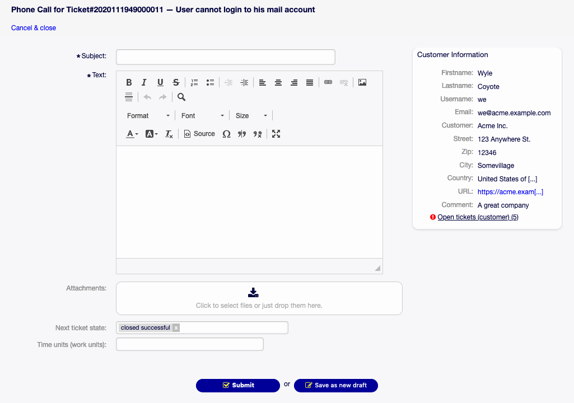Insert a link with the chain icon
This screenshot has height=403, width=574.
(328, 82)
